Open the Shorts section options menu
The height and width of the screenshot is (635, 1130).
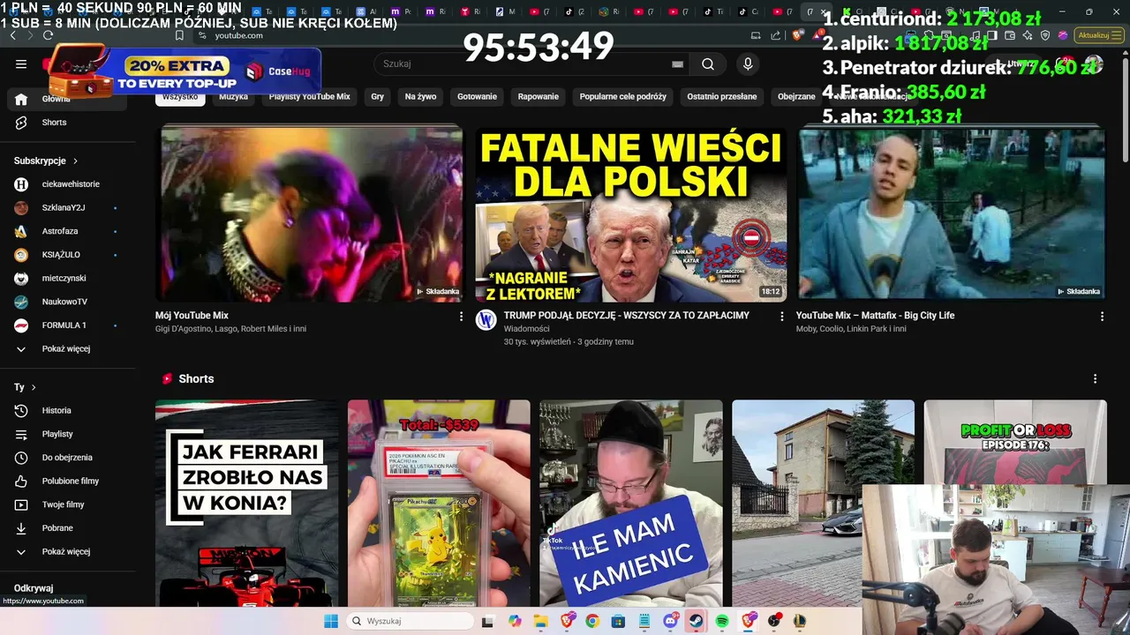click(1096, 378)
